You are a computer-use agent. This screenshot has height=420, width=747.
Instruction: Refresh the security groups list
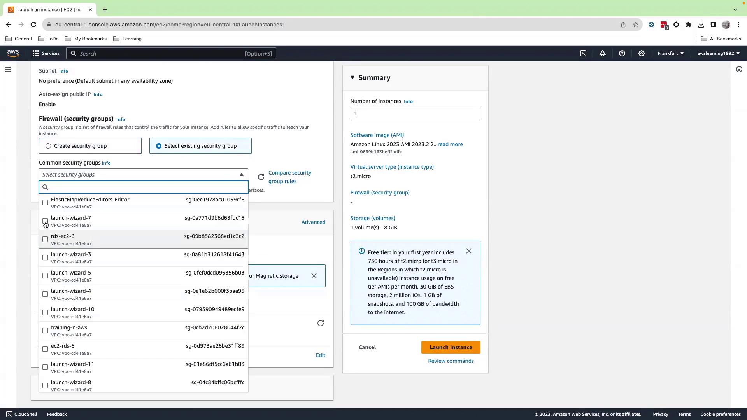pos(261,177)
